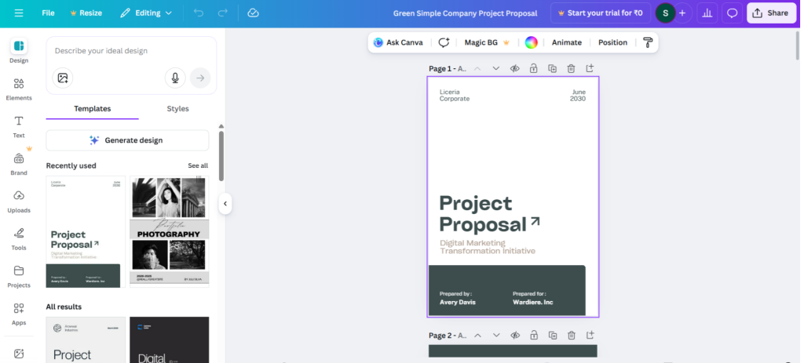Image resolution: width=804 pixels, height=363 pixels.
Task: Move Page 2 down with the chevron
Action: point(496,336)
